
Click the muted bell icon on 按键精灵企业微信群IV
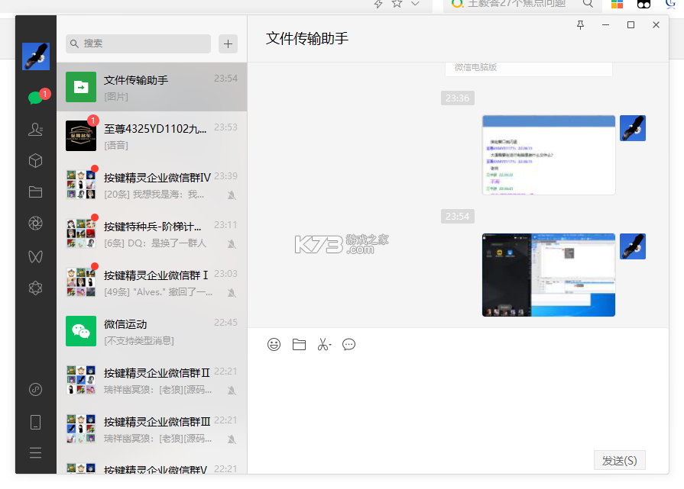click(232, 195)
